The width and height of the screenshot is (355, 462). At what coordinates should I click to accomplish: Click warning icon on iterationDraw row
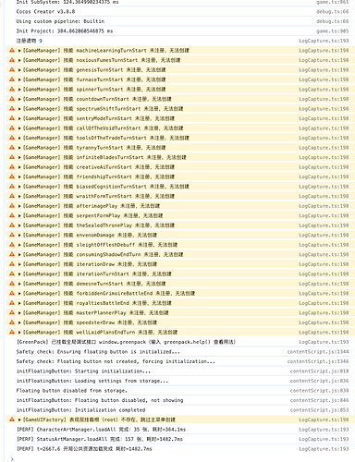pyautogui.click(x=12, y=264)
